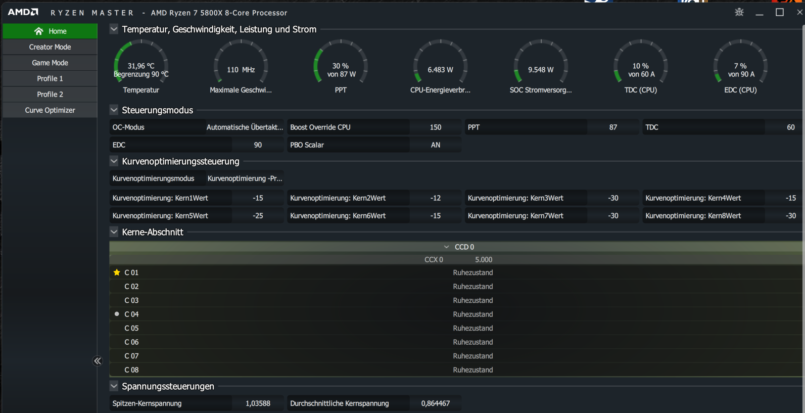This screenshot has height=413, width=805.
Task: Collapse the sidebar with the double-arrow icon
Action: [x=98, y=360]
